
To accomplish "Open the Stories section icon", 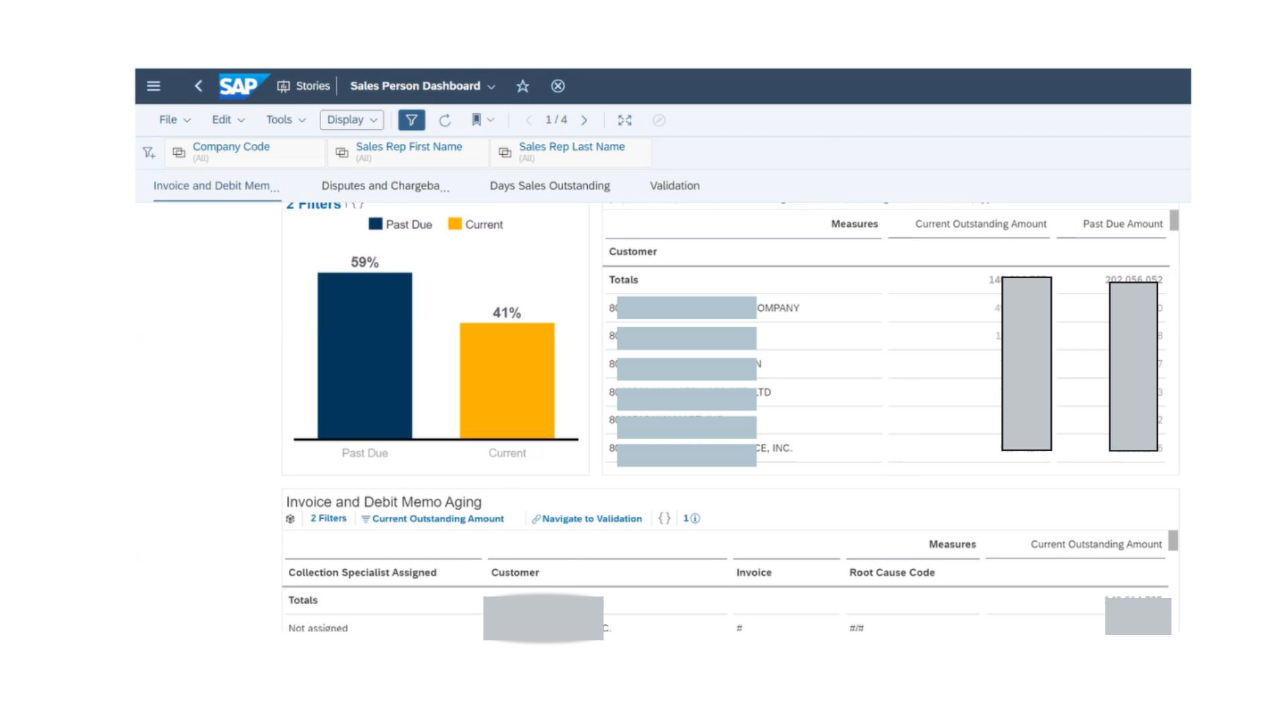I will 284,86.
